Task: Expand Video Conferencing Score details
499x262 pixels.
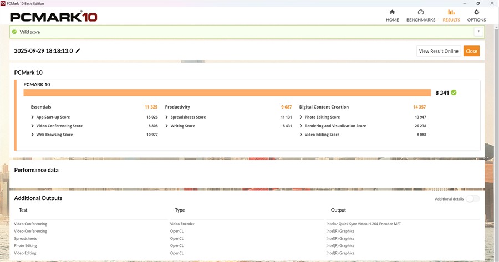Action: pyautogui.click(x=33, y=126)
